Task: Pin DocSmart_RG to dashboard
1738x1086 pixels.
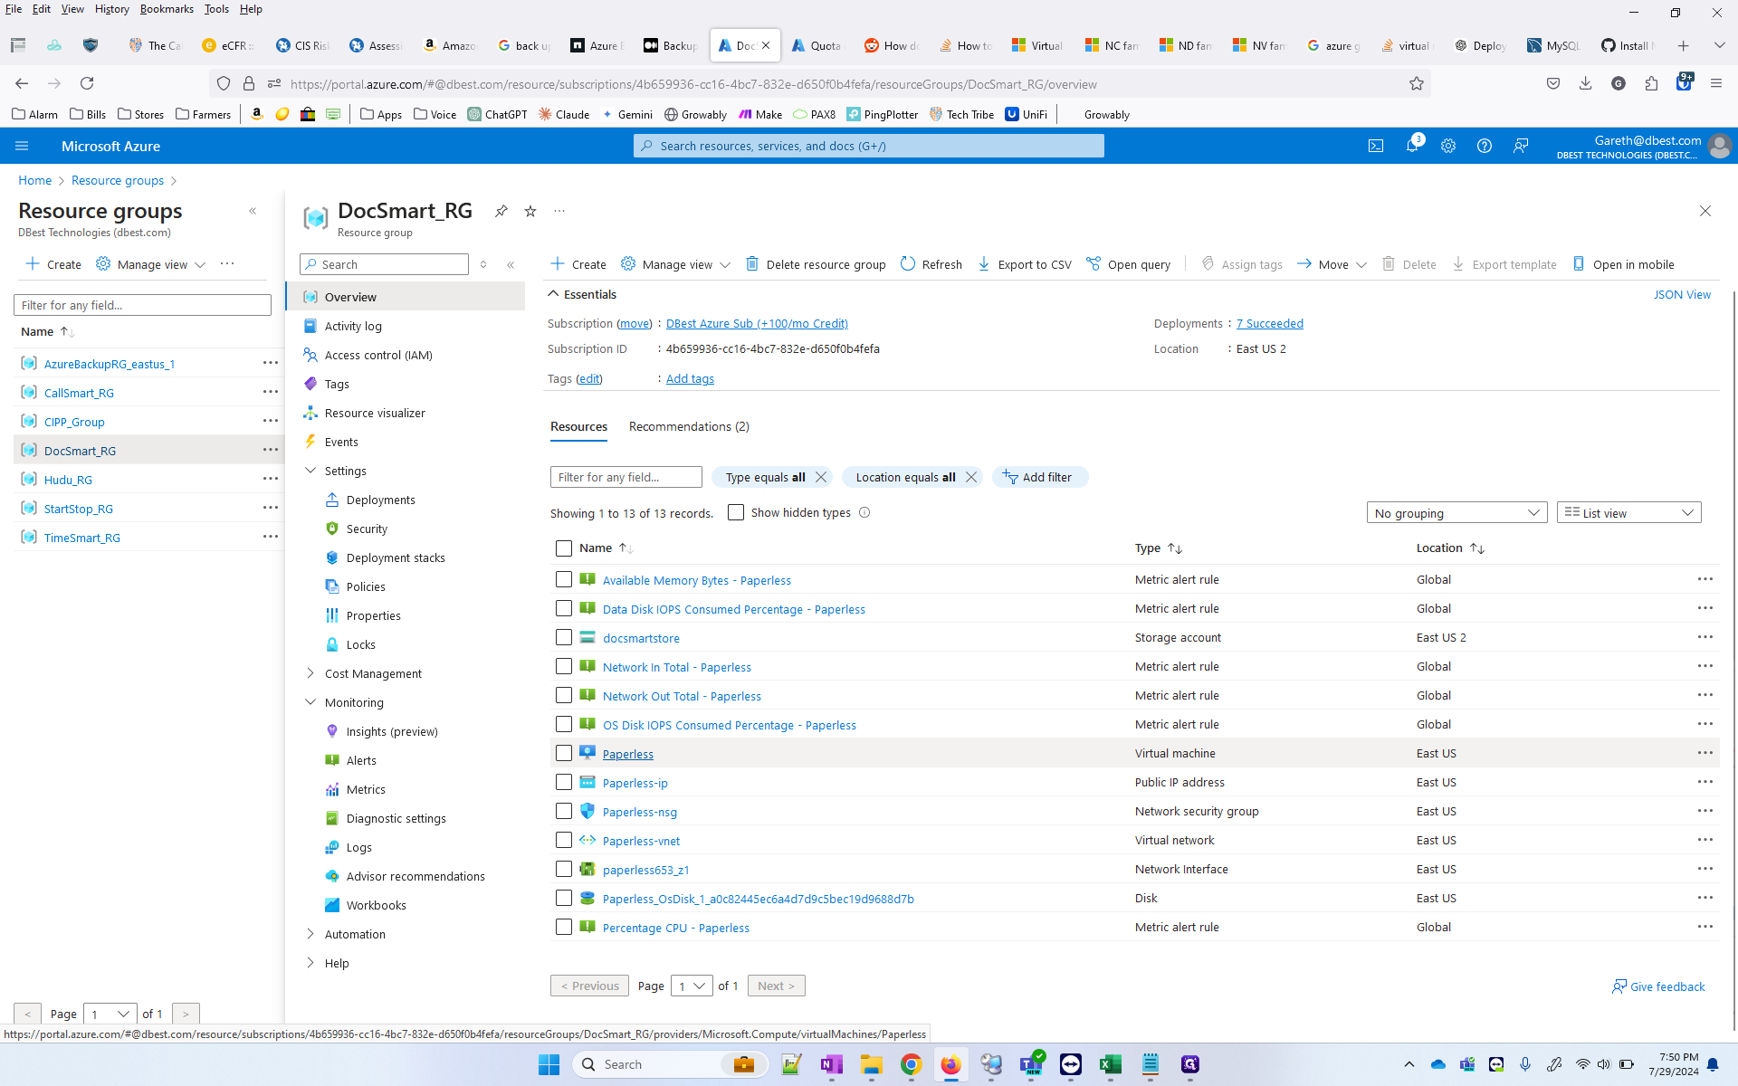Action: [501, 211]
